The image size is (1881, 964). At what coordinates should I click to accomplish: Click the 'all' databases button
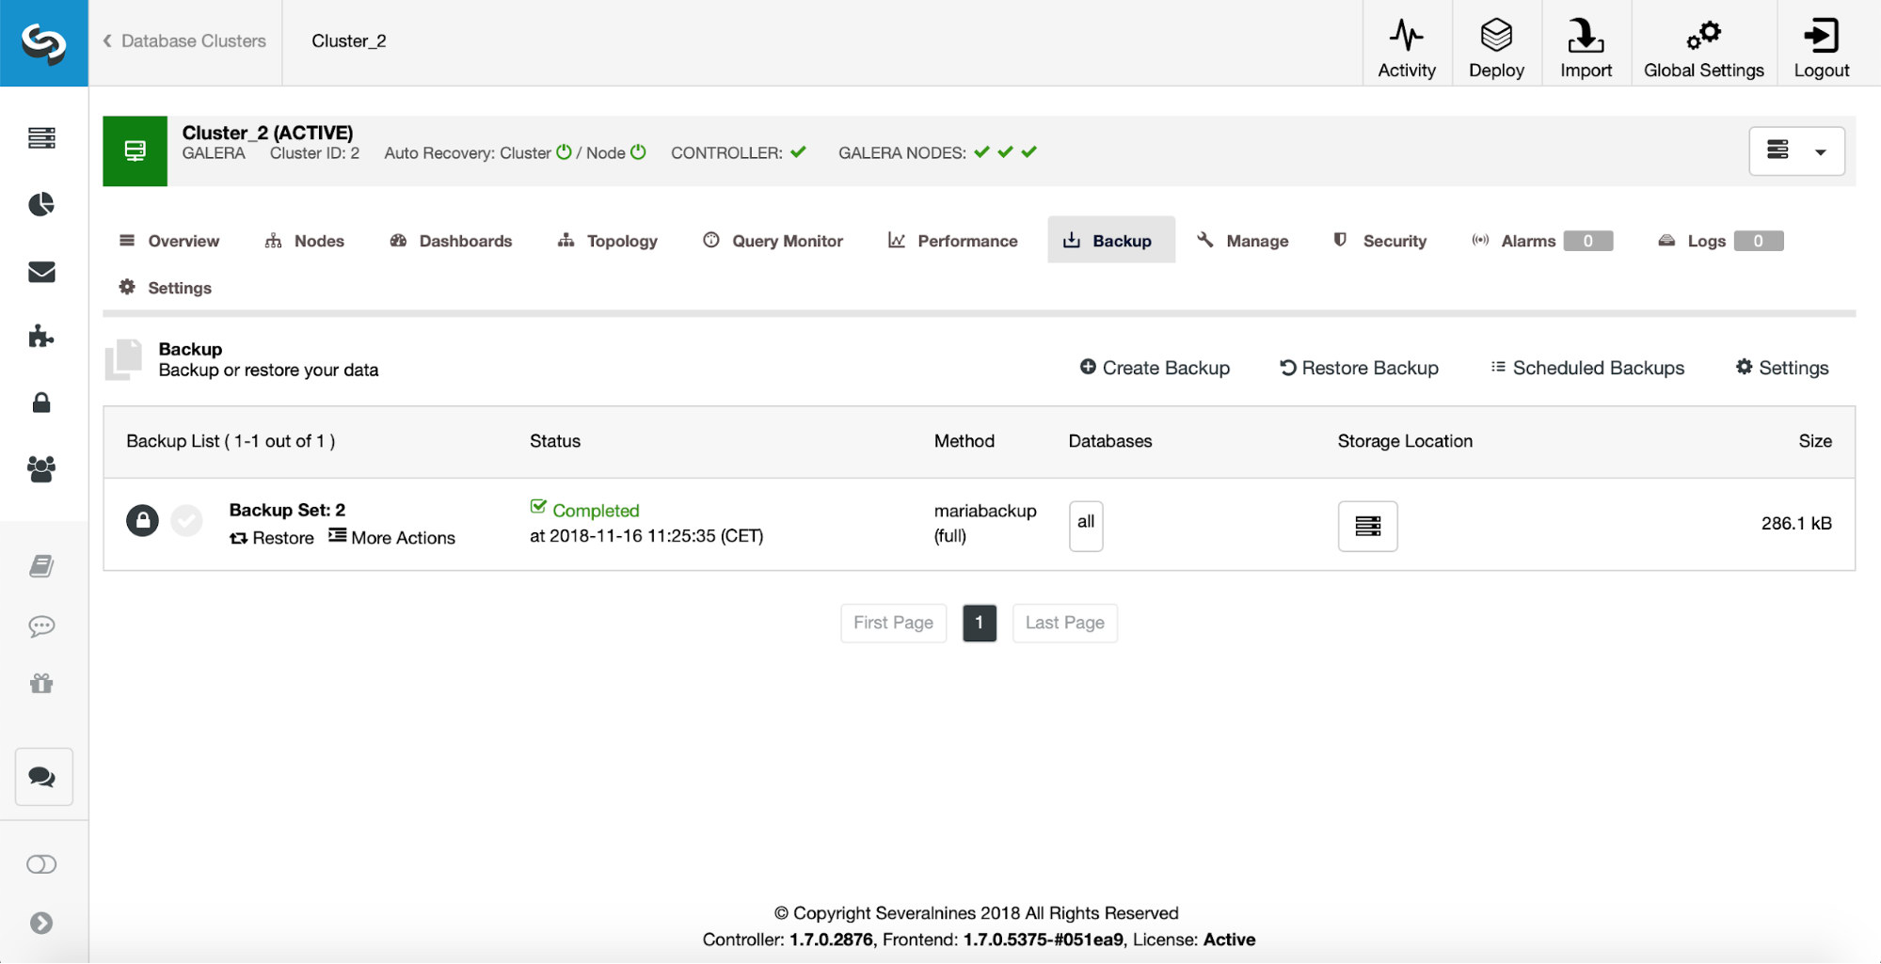coord(1086,526)
